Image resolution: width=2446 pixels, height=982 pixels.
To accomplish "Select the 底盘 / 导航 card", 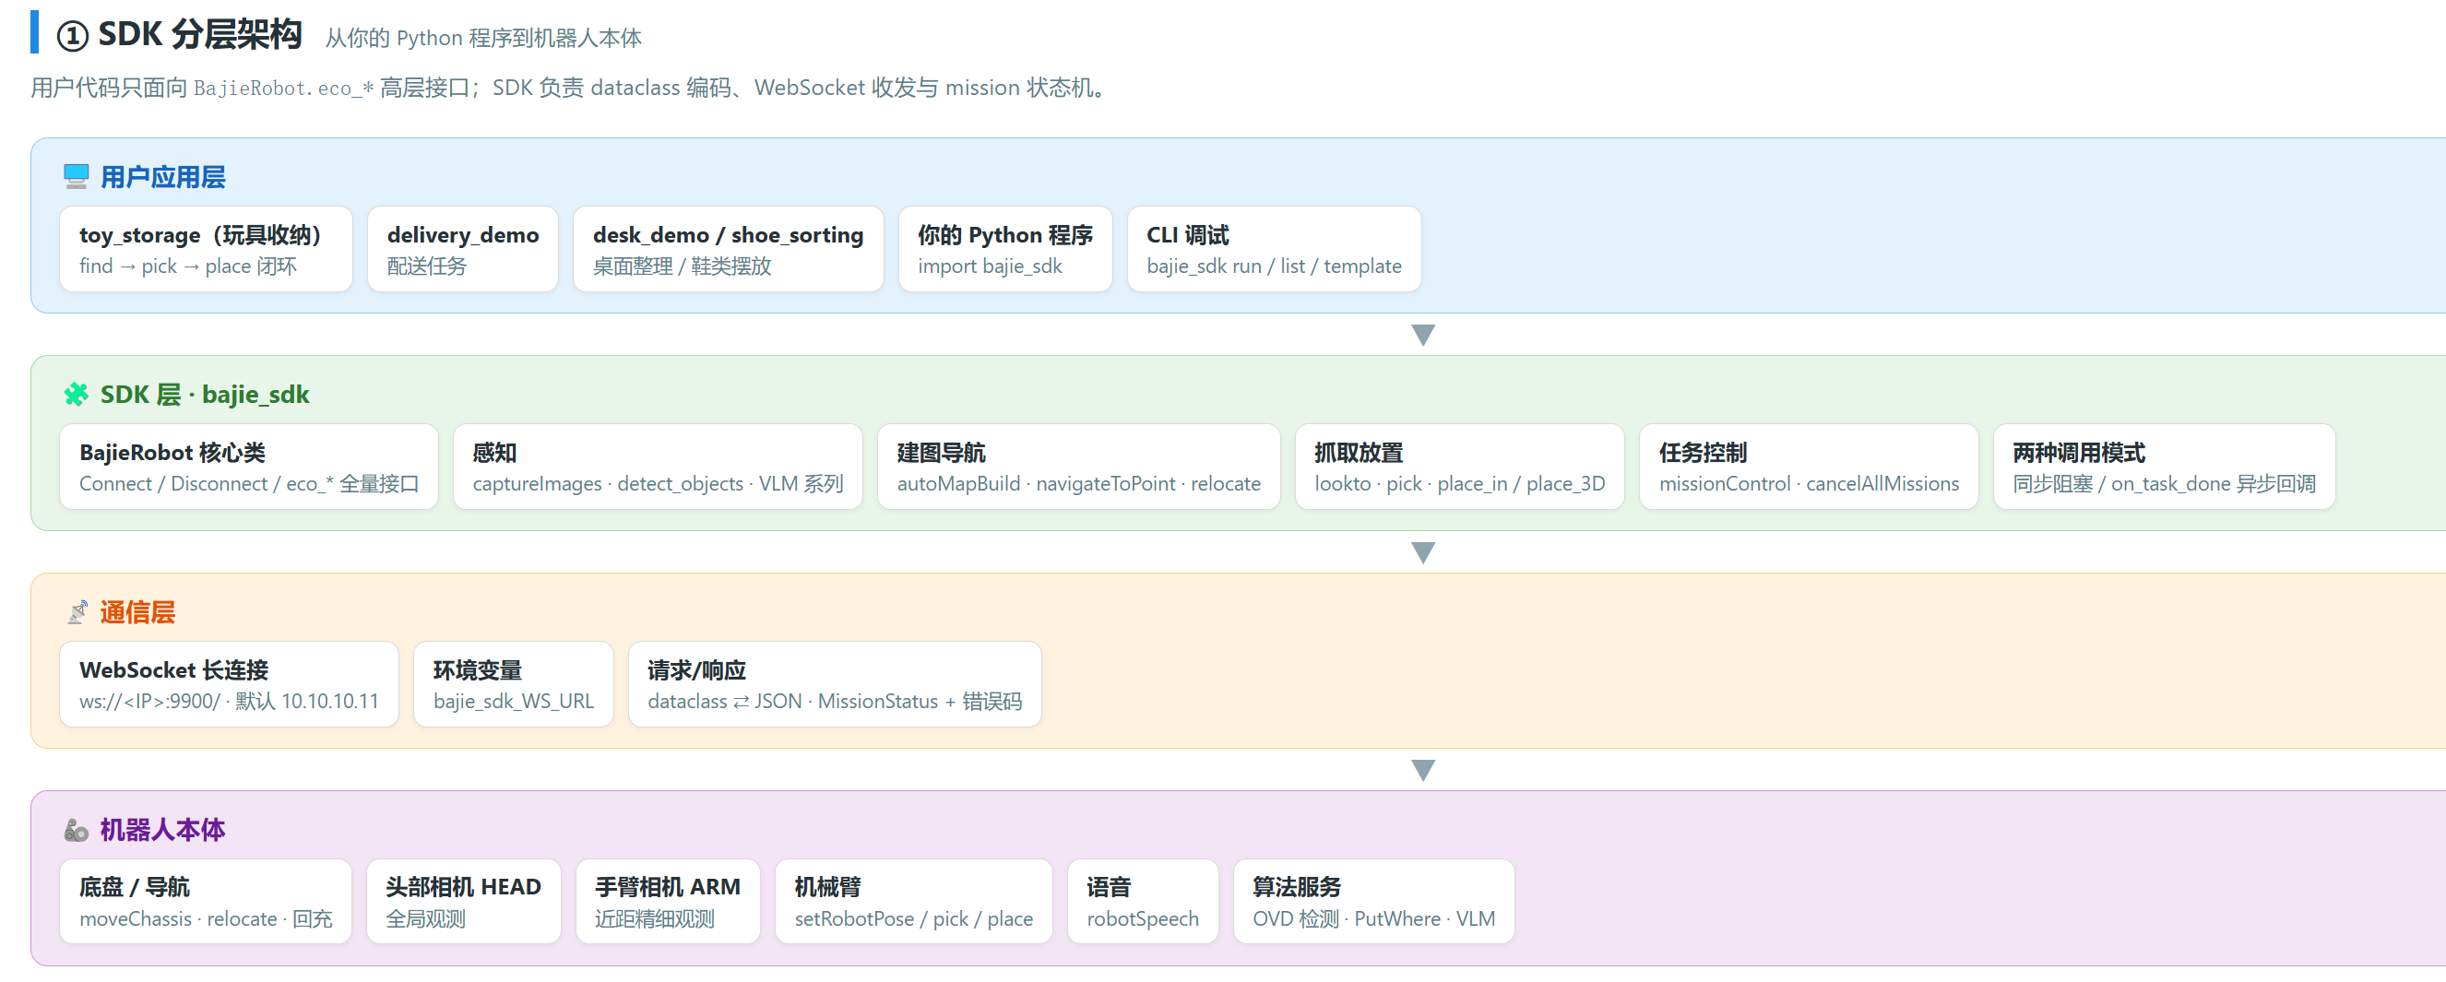I will (x=205, y=901).
